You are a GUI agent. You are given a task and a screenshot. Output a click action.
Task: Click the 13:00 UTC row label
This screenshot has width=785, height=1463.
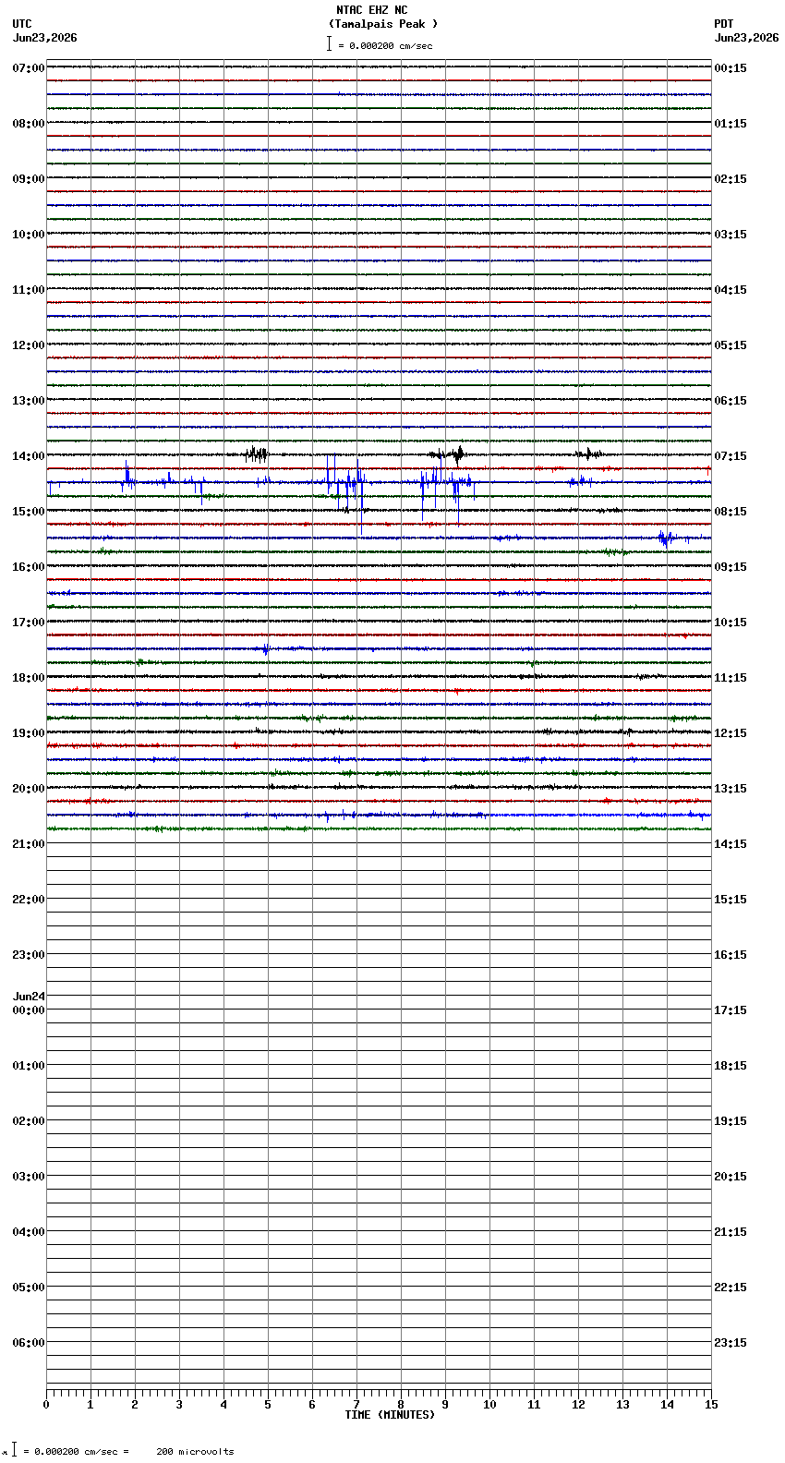tap(29, 401)
